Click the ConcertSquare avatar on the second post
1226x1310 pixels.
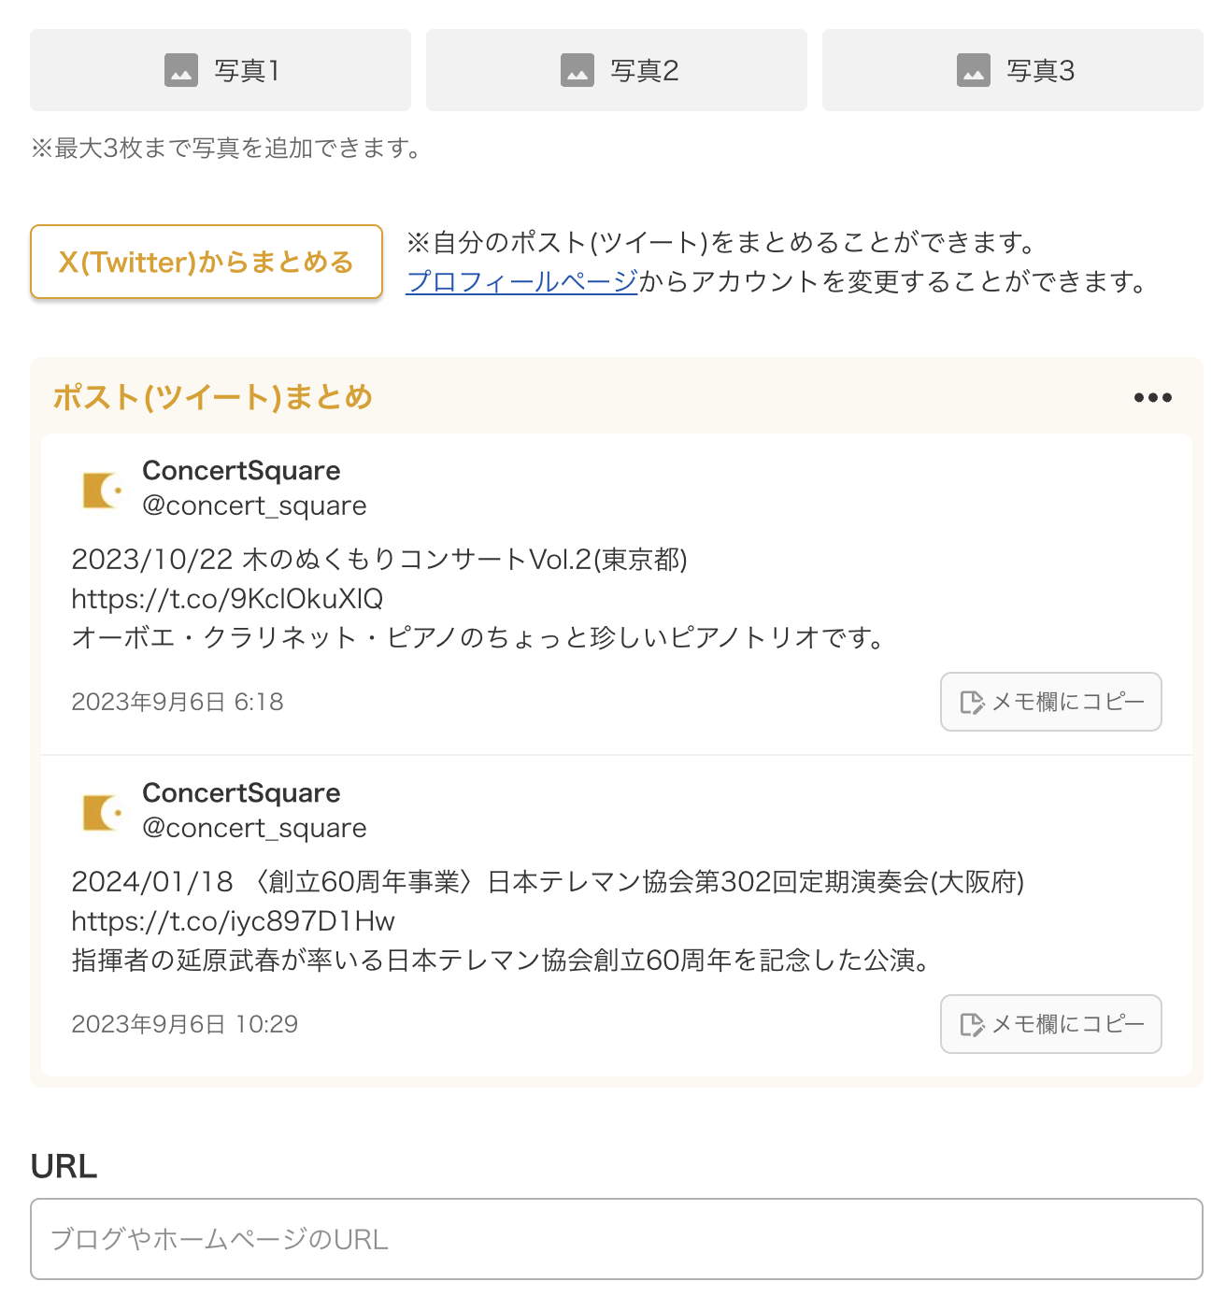pyautogui.click(x=102, y=812)
